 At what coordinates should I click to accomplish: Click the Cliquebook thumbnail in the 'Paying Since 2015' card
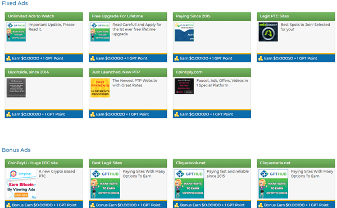[184, 32]
